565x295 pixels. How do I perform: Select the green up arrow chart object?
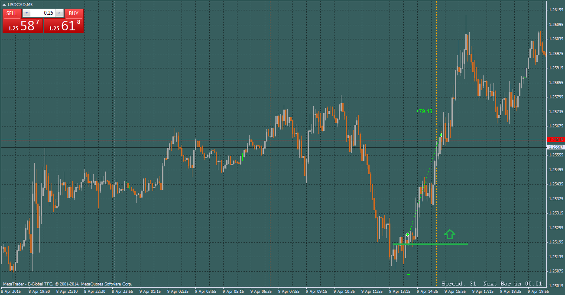(x=450, y=234)
